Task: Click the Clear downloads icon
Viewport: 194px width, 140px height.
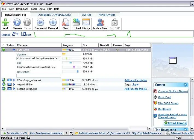Action: [65, 23]
